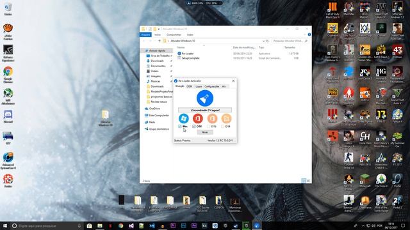Select the Hitman desktop shortcut
The image size is (410, 230).
coord(397,52)
